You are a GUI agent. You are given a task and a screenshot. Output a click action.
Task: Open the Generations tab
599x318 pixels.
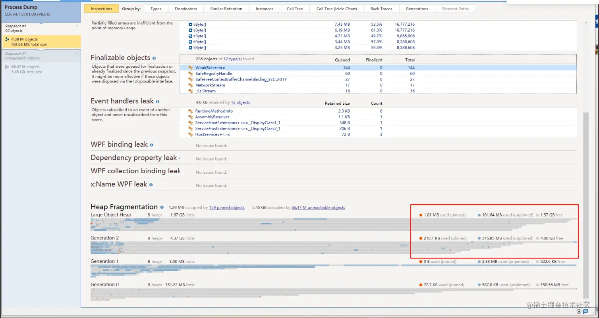pyautogui.click(x=417, y=9)
